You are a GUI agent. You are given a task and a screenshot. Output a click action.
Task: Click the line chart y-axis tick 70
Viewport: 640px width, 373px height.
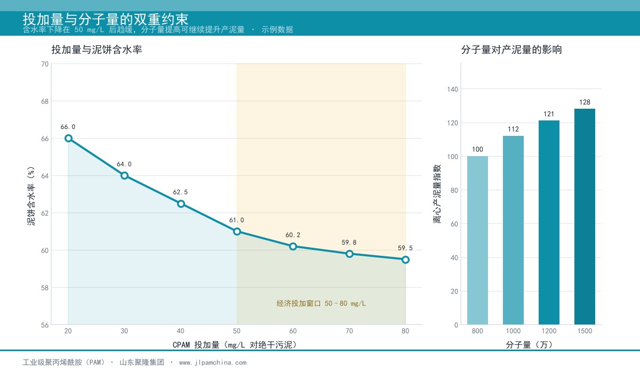pyautogui.click(x=45, y=64)
